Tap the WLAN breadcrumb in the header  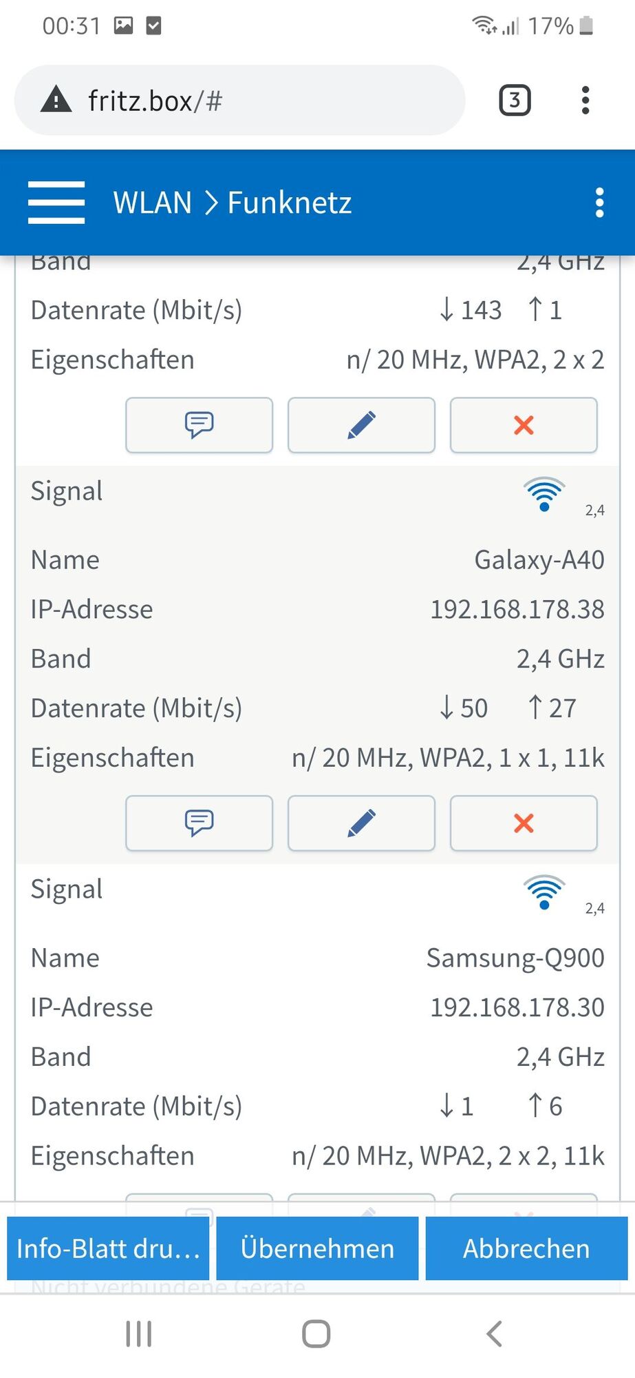pyautogui.click(x=152, y=203)
